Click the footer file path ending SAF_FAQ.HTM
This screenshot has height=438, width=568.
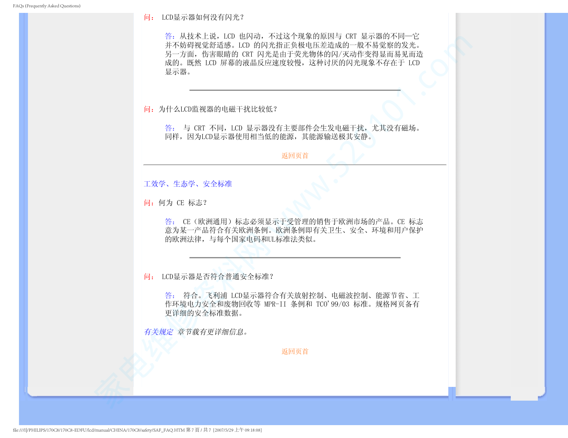[x=99, y=430]
